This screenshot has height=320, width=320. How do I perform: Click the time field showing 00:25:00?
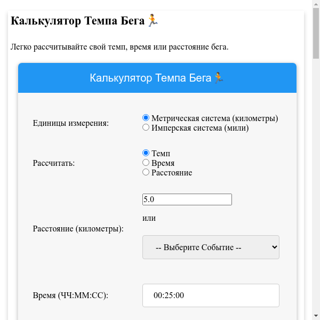click(211, 295)
